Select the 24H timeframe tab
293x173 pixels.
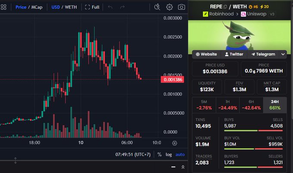[275, 105]
